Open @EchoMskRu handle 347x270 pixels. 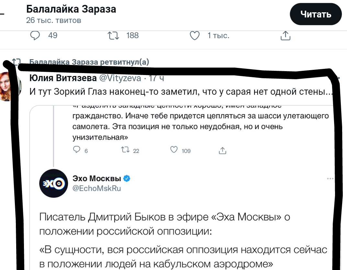(x=97, y=188)
